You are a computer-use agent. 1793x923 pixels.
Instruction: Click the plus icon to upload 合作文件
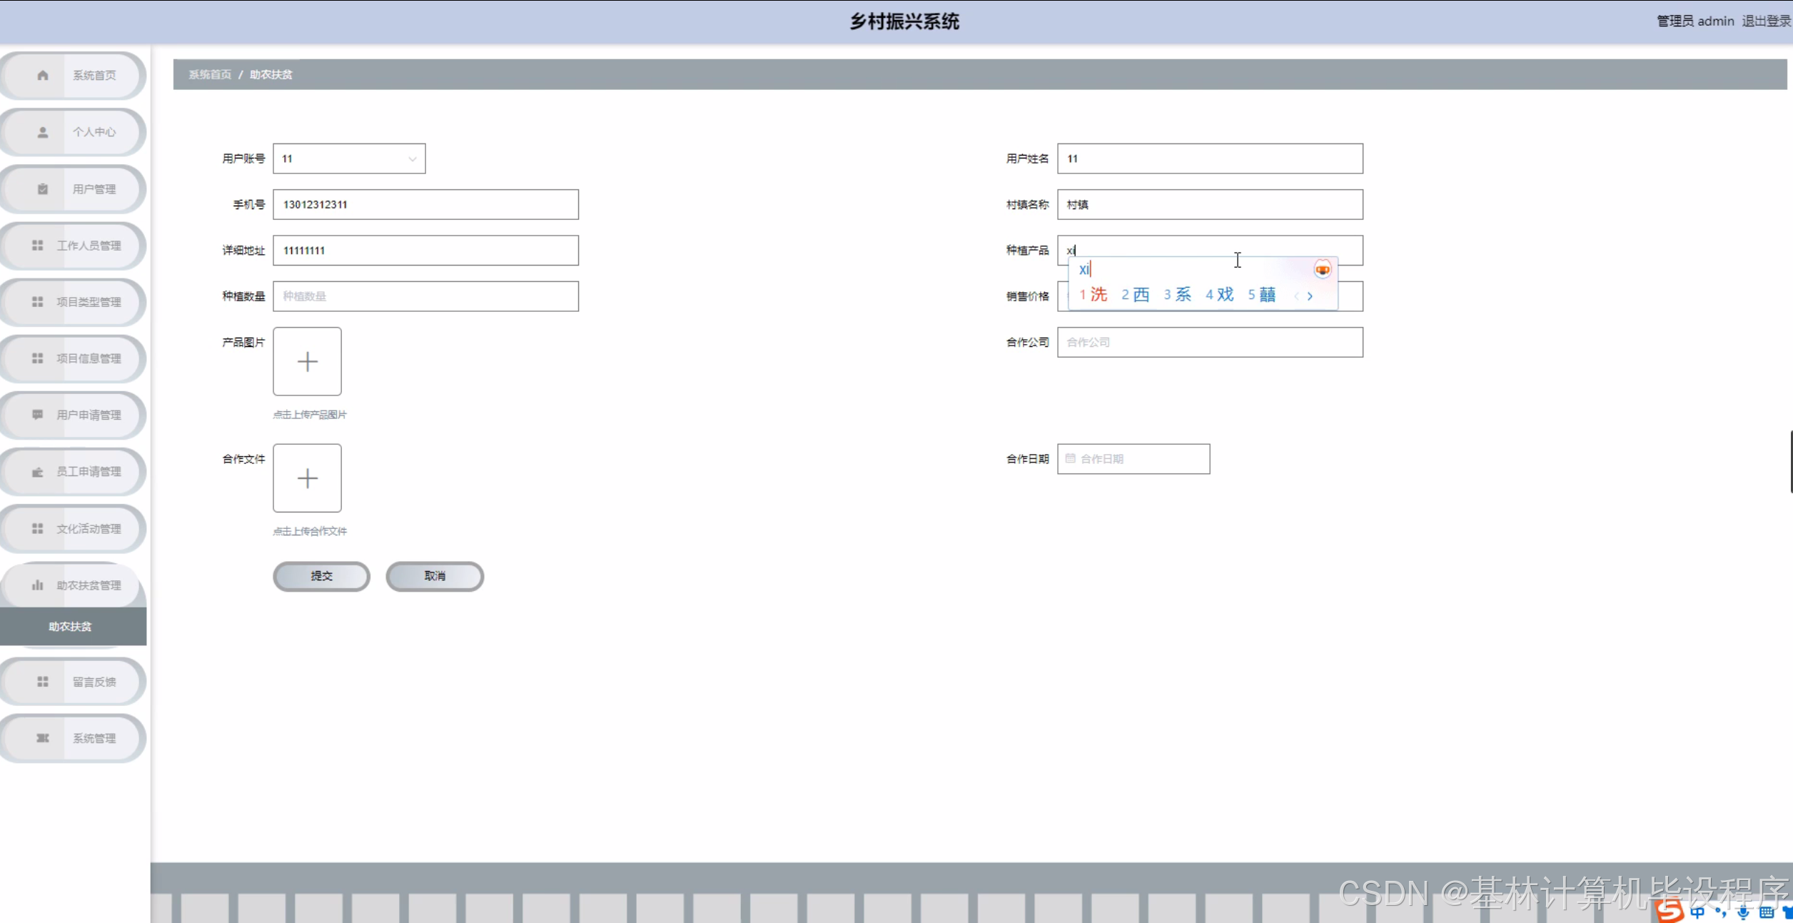pyautogui.click(x=307, y=478)
